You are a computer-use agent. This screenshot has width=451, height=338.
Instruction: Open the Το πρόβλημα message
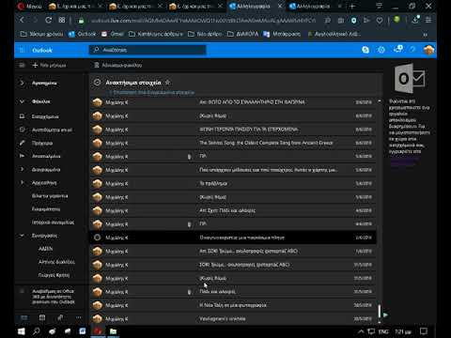click(232, 183)
